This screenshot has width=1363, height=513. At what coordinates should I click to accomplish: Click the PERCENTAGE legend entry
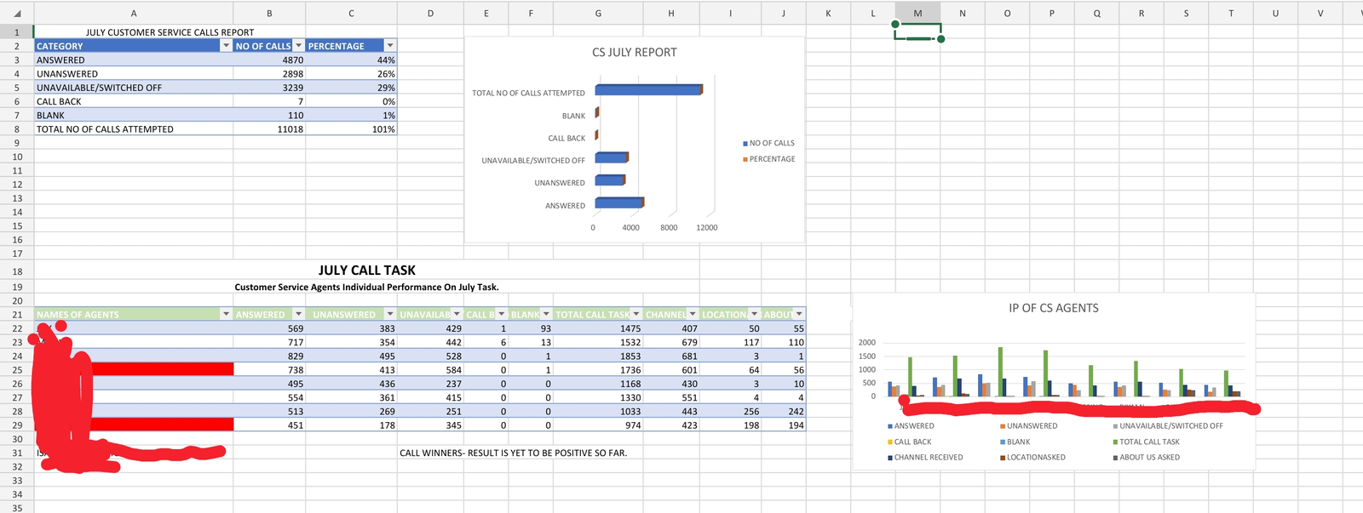point(769,159)
